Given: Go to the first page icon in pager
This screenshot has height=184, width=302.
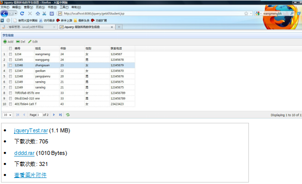Looking at the screenshot, I should [x=18, y=115].
